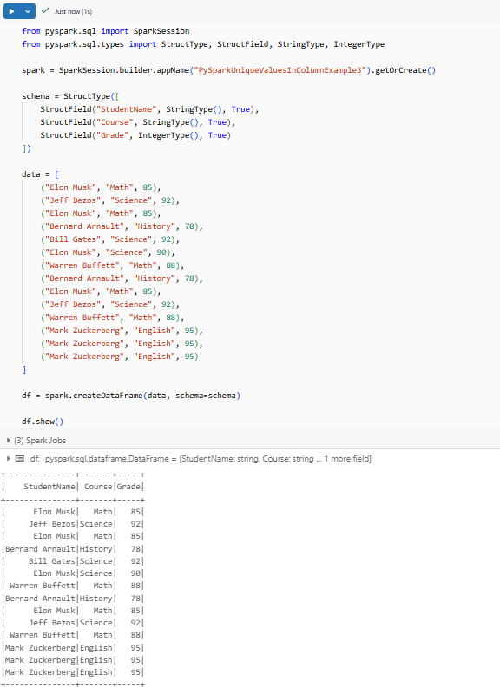The width and height of the screenshot is (500, 694).
Task: Click the 'Bill Gates' output table row
Action: click(73, 560)
